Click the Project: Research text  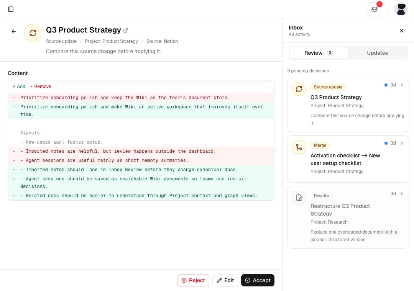pos(329,222)
